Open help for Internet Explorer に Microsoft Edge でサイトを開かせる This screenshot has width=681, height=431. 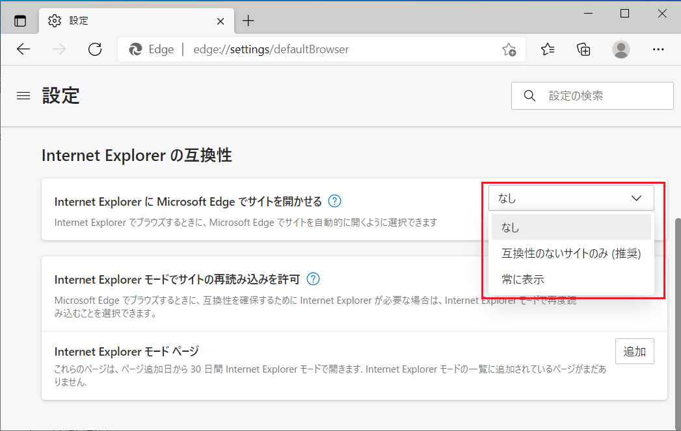click(334, 201)
